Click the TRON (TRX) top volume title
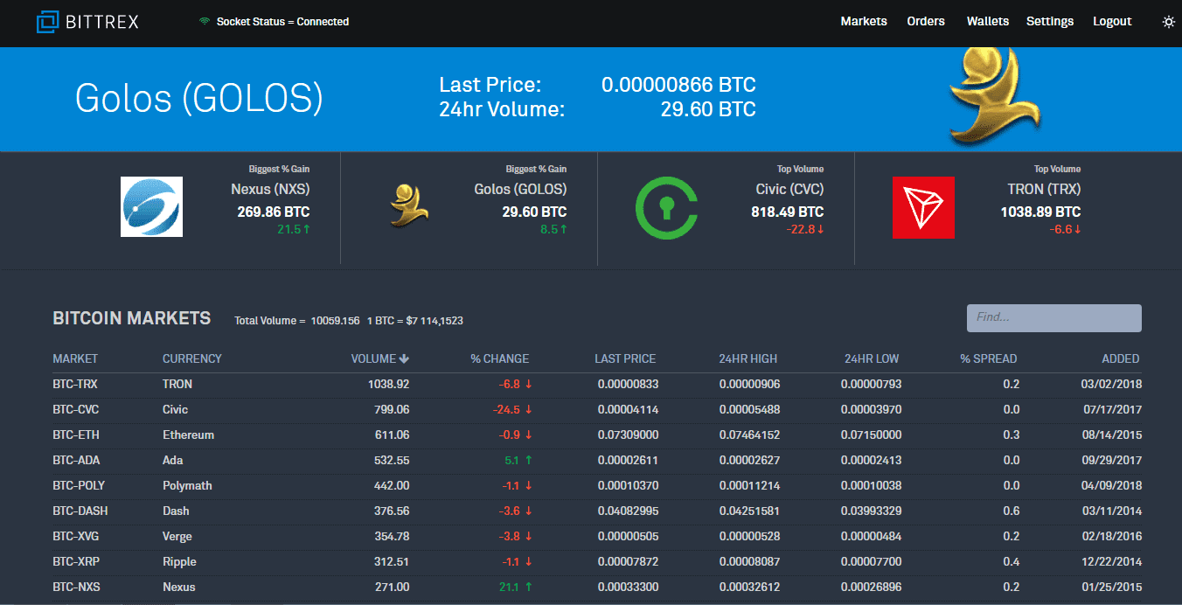 (x=1044, y=189)
